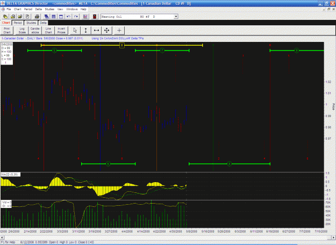This screenshot has height=245, width=336.
Task: Select the arrow pointer cursor tool
Action: (75, 31)
